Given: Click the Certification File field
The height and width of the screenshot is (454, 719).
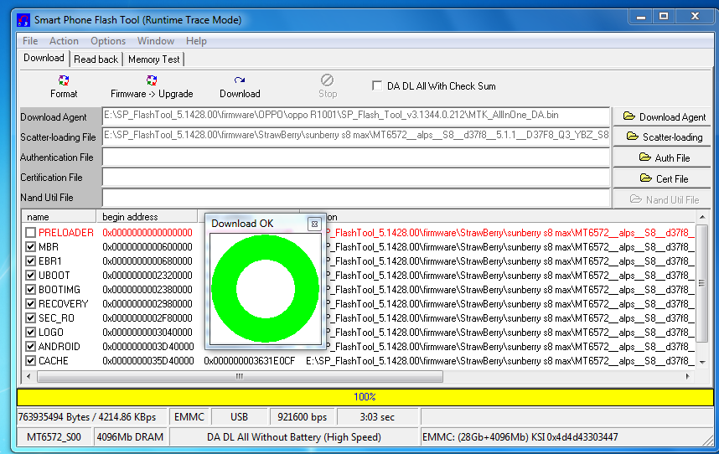Looking at the screenshot, I should click(x=356, y=177).
